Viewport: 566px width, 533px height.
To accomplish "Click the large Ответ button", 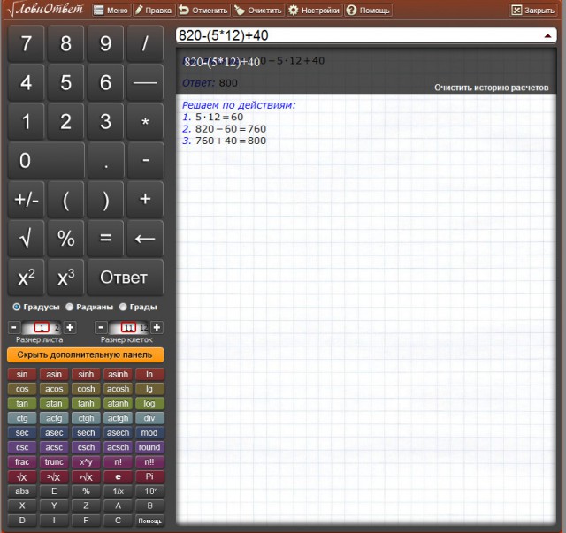I will click(x=124, y=278).
